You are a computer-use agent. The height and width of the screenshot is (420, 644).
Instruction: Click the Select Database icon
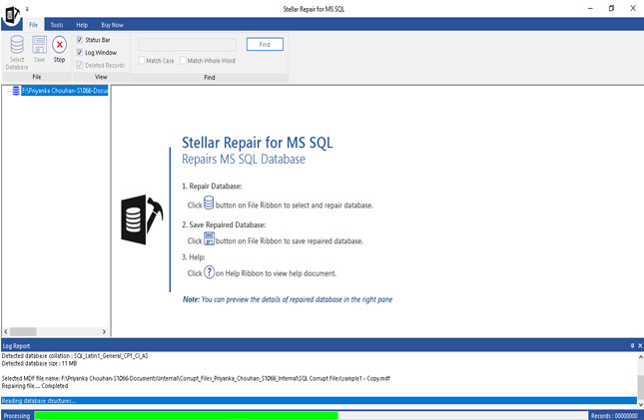click(x=17, y=44)
